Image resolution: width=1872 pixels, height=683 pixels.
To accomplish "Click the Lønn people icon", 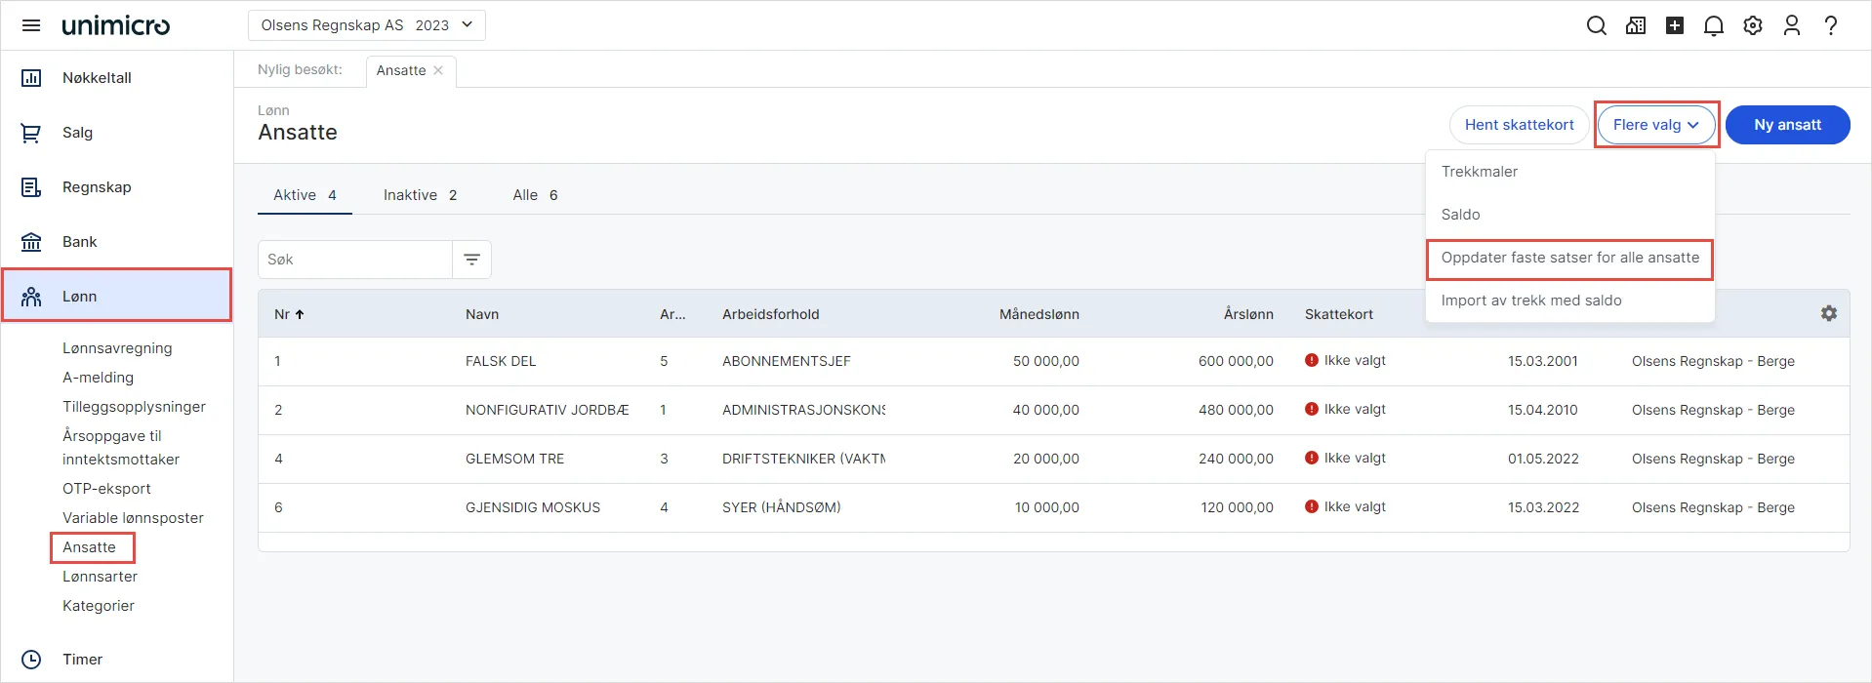I will pos(31,297).
